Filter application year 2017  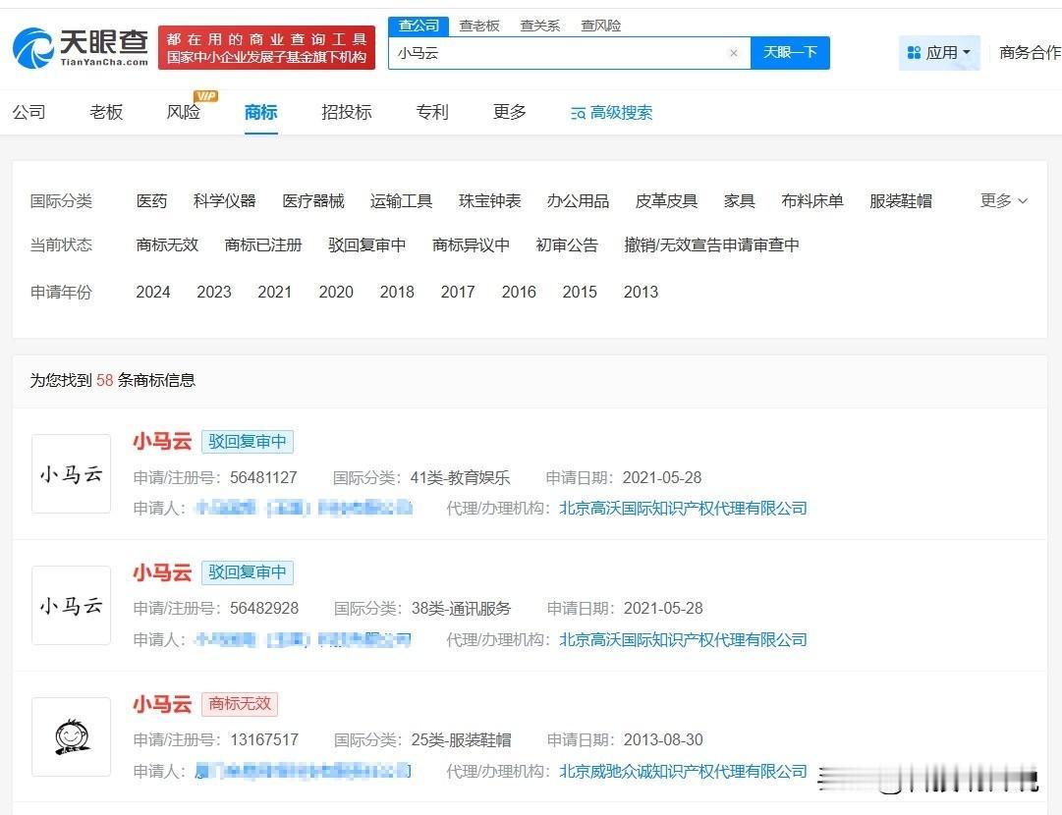(x=458, y=292)
